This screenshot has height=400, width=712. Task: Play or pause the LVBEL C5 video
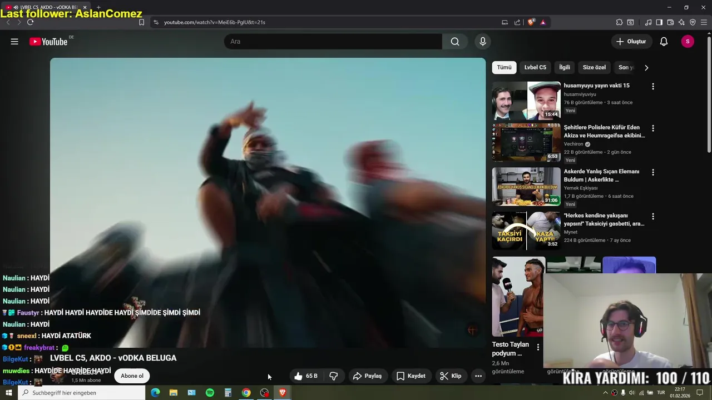[268, 203]
